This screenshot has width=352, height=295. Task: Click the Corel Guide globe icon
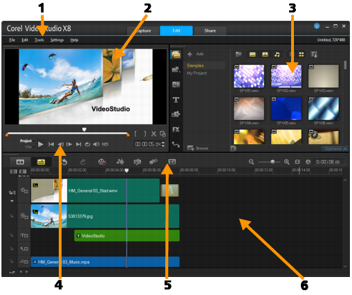click(x=317, y=26)
